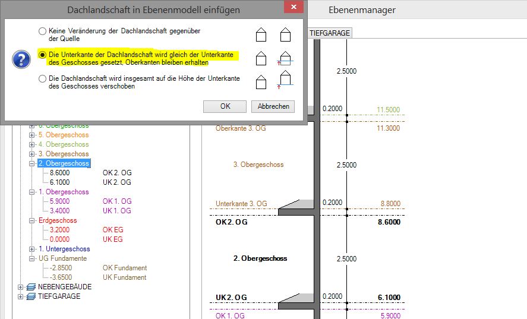527x319 pixels.
Task: Click roof diagram with lowered base edge
Action: point(285,58)
